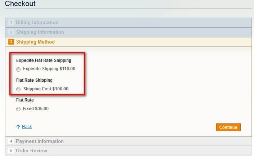Click the Shipping Method step header
The width and height of the screenshot is (254, 158).
tap(129, 42)
